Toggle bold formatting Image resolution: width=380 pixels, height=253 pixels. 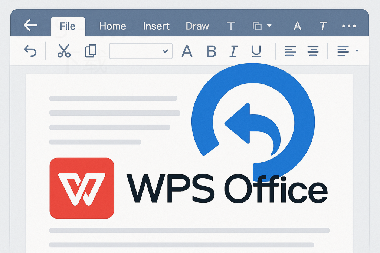[211, 51]
